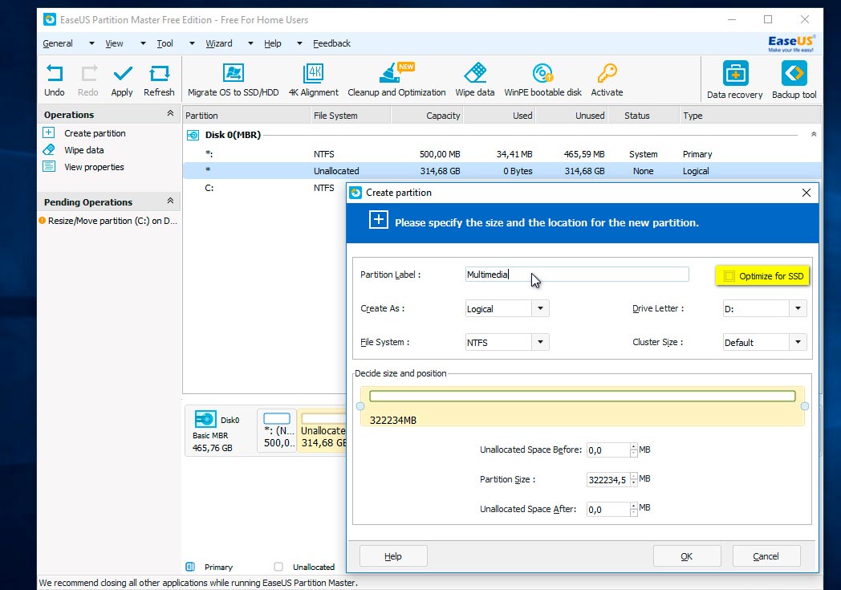Select the C: partition row
Screen dimensions: 841x590
[x=265, y=188]
